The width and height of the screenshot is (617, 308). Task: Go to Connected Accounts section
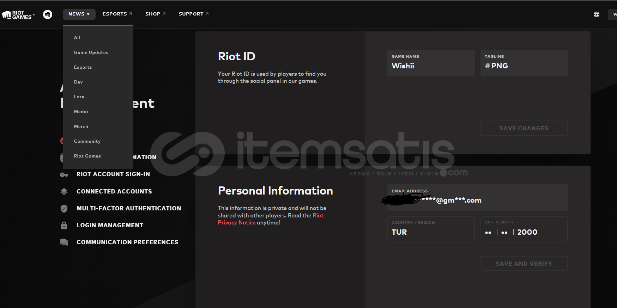(x=114, y=191)
